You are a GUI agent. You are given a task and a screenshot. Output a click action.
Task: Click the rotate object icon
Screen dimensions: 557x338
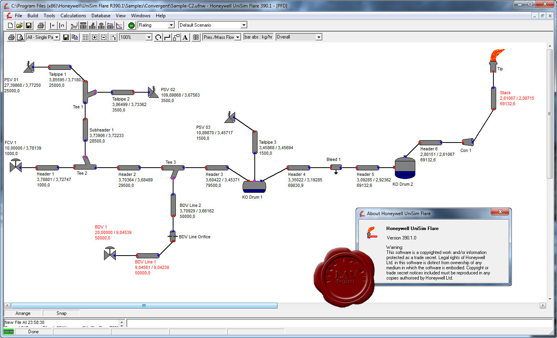coord(158,37)
